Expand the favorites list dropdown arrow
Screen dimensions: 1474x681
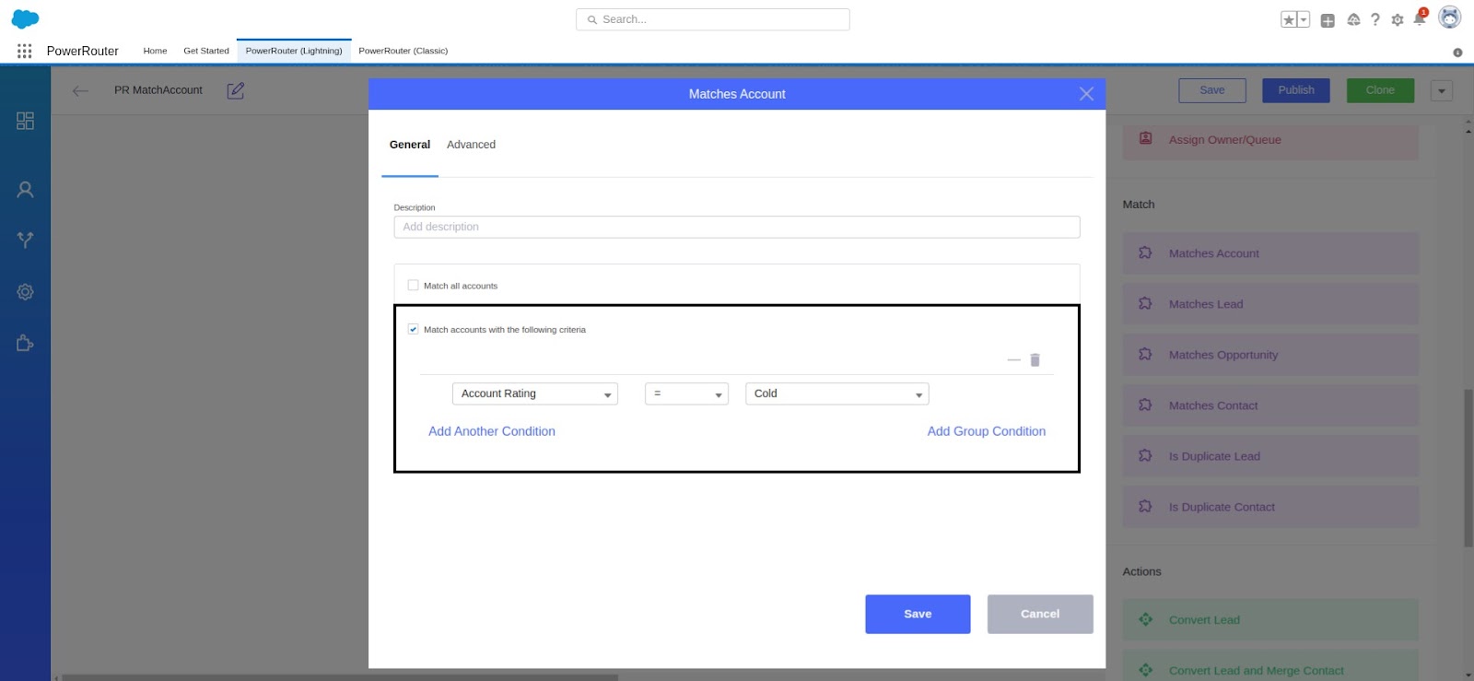(x=1304, y=19)
